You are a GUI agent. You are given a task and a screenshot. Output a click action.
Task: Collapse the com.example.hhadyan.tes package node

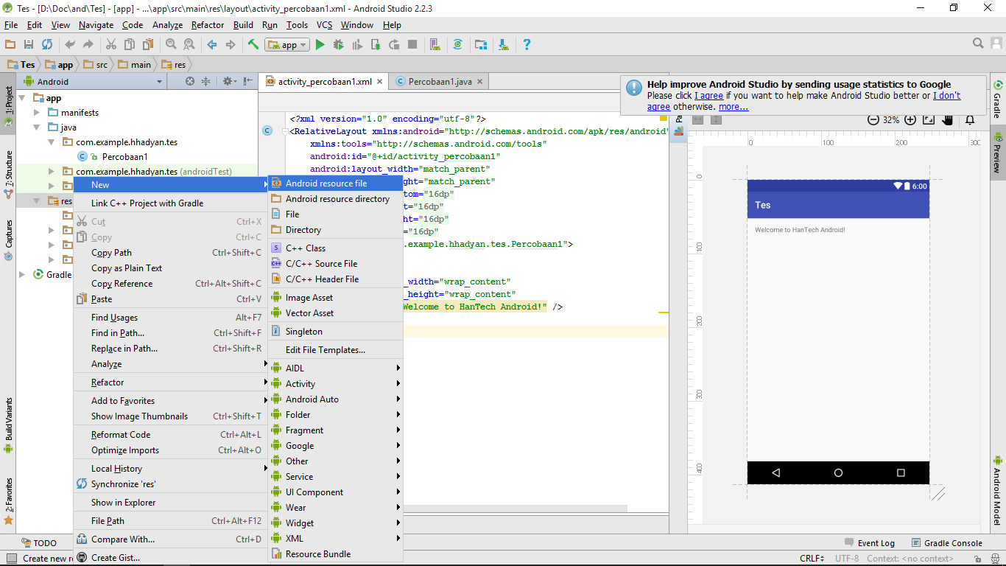pyautogui.click(x=51, y=142)
